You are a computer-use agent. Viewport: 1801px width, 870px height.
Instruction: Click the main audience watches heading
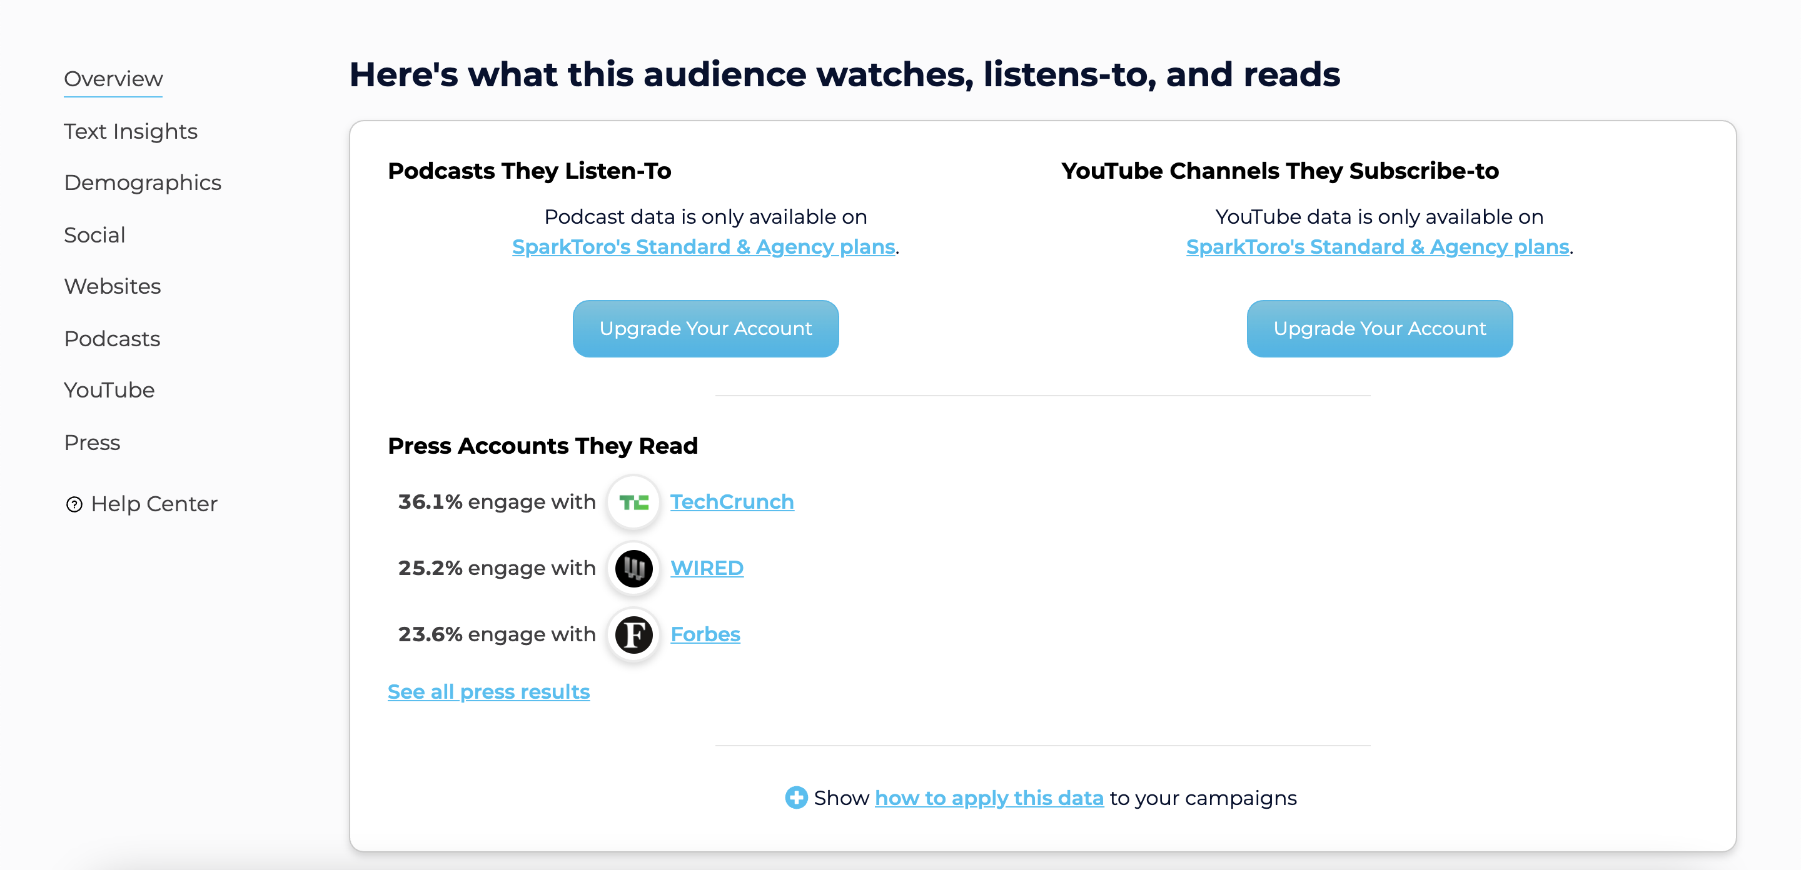point(845,75)
